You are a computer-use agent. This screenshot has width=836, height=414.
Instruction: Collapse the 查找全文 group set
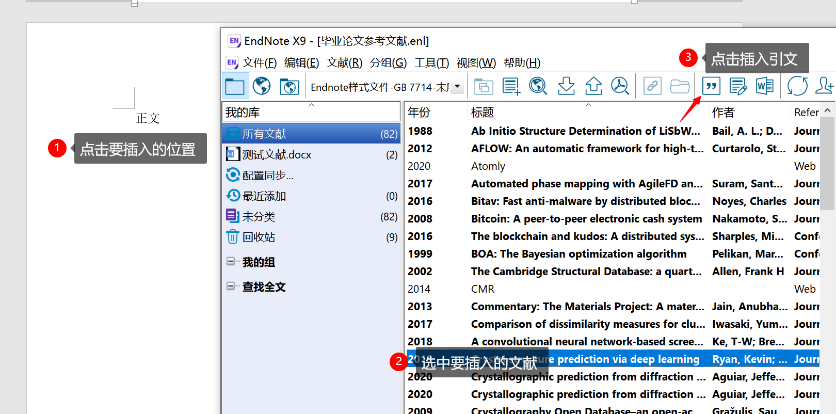point(231,286)
